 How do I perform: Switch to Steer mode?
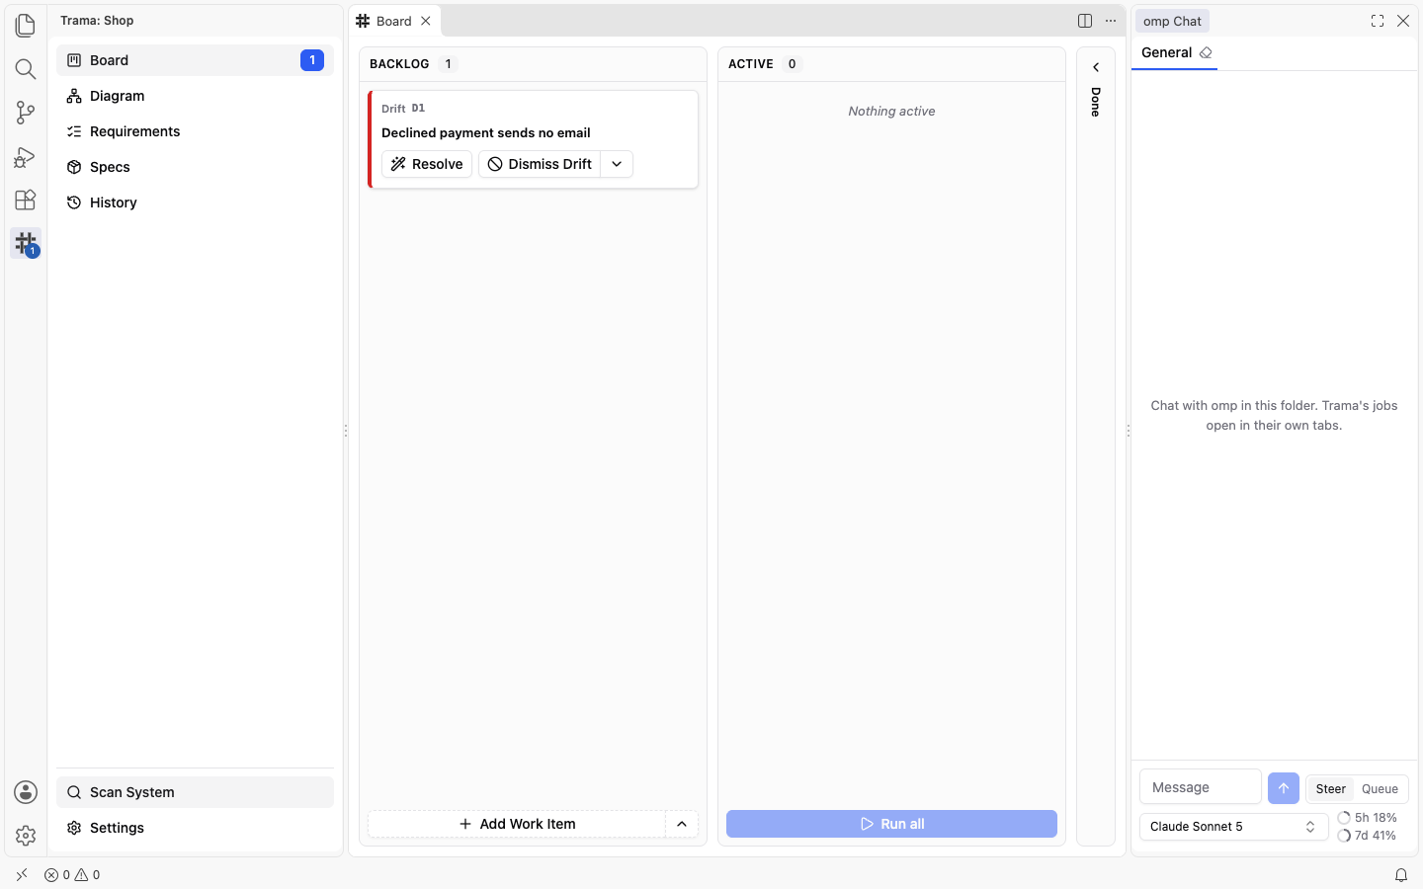(x=1330, y=788)
